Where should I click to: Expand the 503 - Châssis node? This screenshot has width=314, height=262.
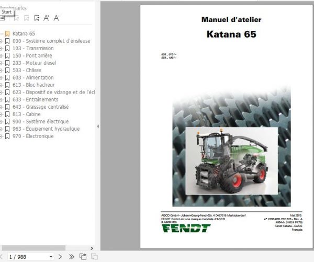click(x=1, y=70)
